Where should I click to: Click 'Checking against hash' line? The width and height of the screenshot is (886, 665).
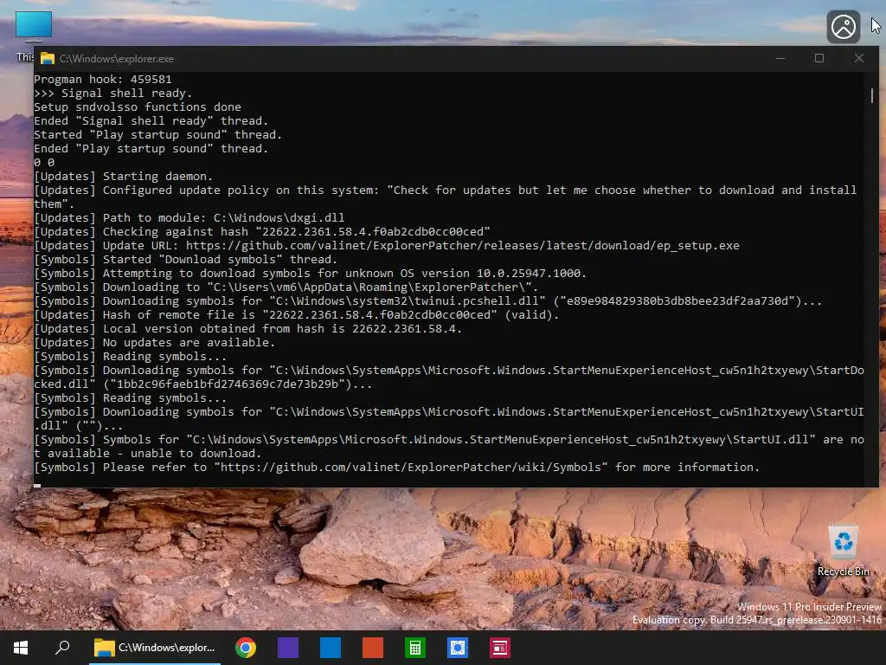tap(262, 231)
